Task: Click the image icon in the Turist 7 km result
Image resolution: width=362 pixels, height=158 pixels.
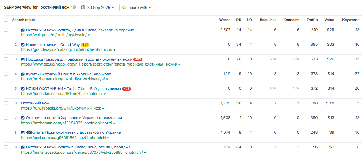Action: (x=23, y=89)
